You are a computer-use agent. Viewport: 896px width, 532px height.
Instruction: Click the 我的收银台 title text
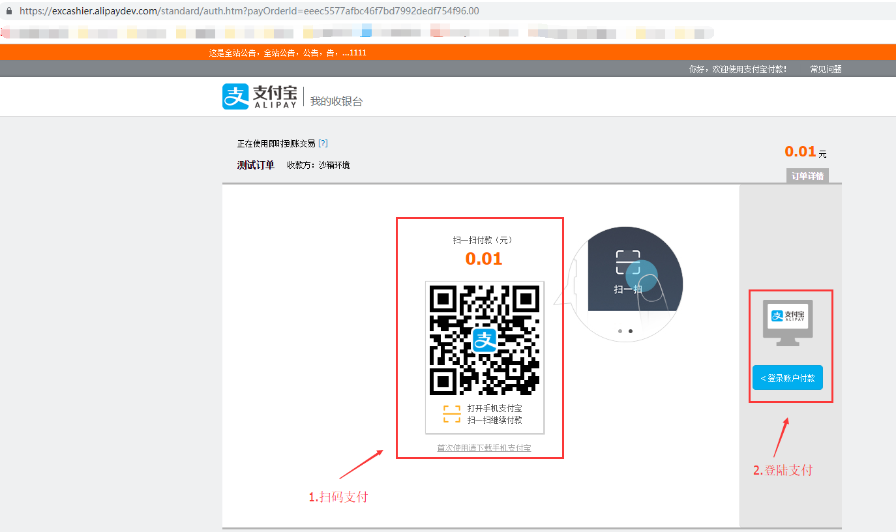(x=336, y=101)
